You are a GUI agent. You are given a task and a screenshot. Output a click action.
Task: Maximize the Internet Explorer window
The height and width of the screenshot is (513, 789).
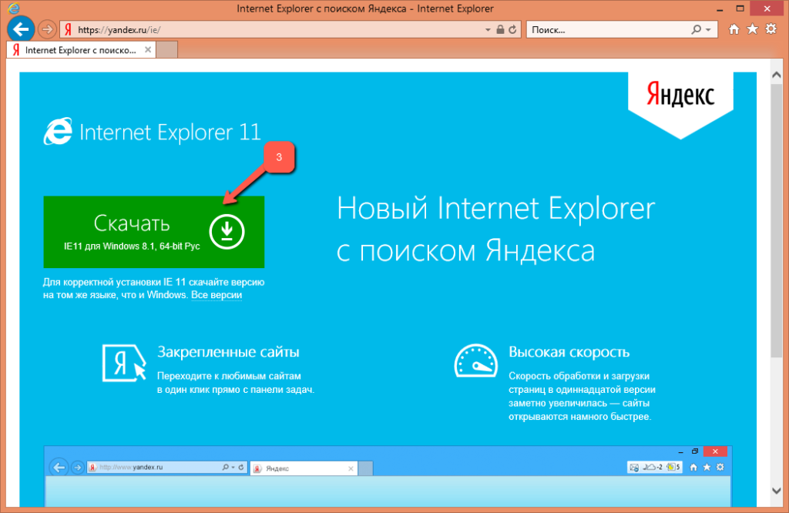pyautogui.click(x=740, y=8)
